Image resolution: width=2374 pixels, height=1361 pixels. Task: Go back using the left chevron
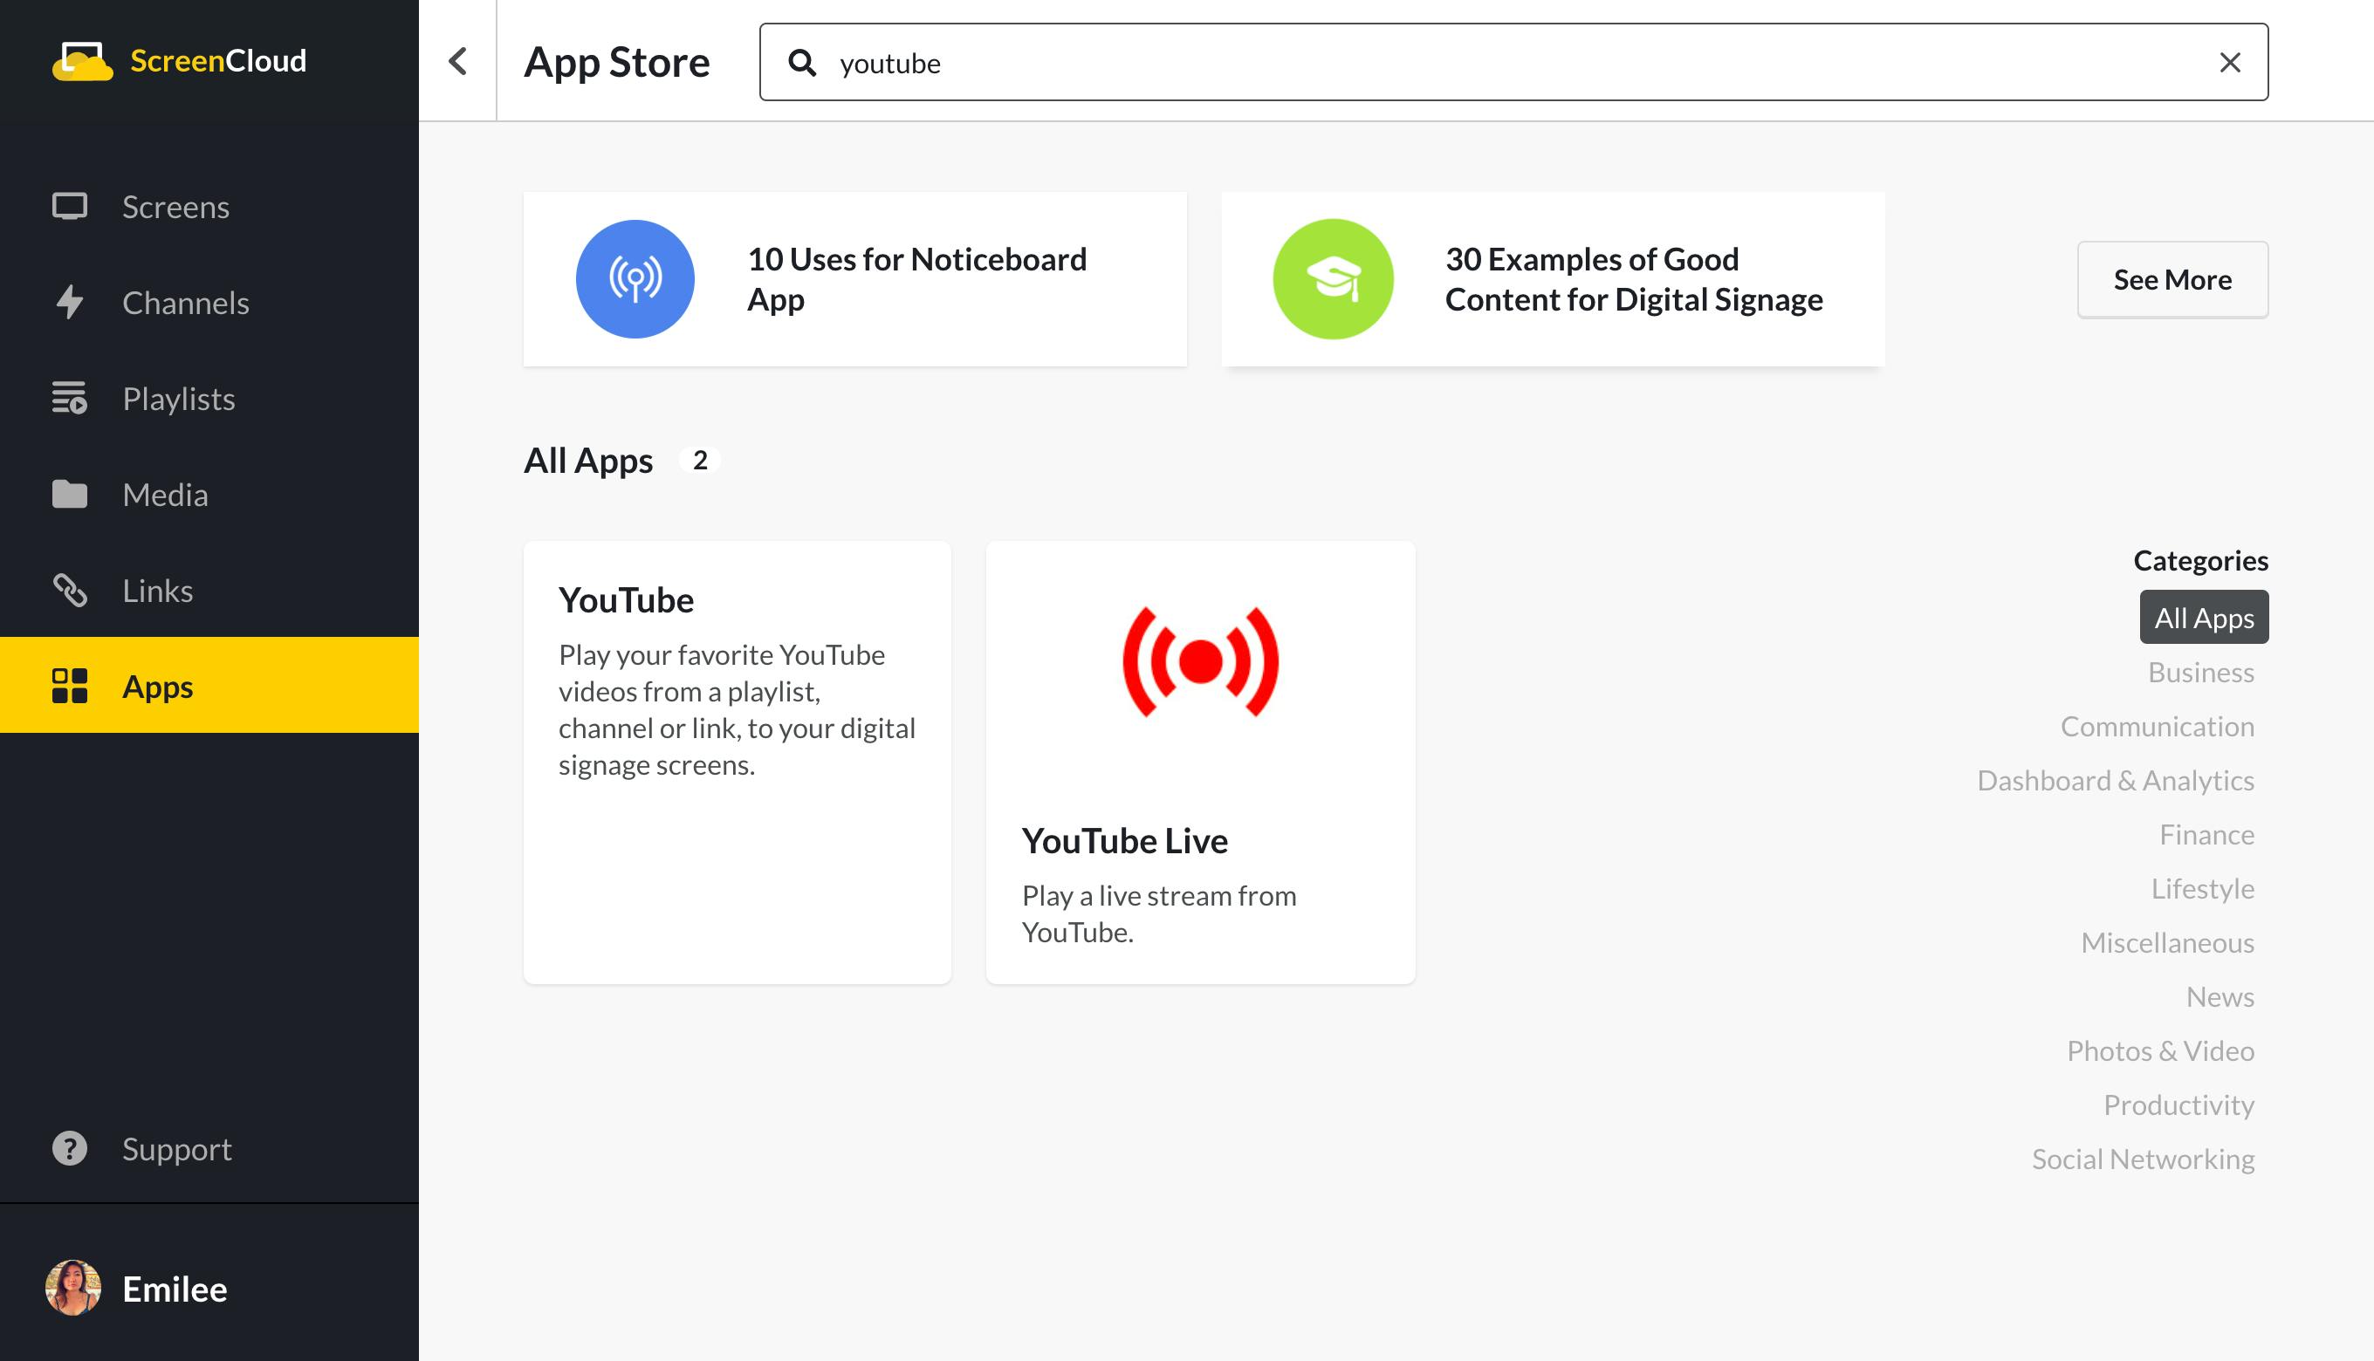pyautogui.click(x=457, y=62)
